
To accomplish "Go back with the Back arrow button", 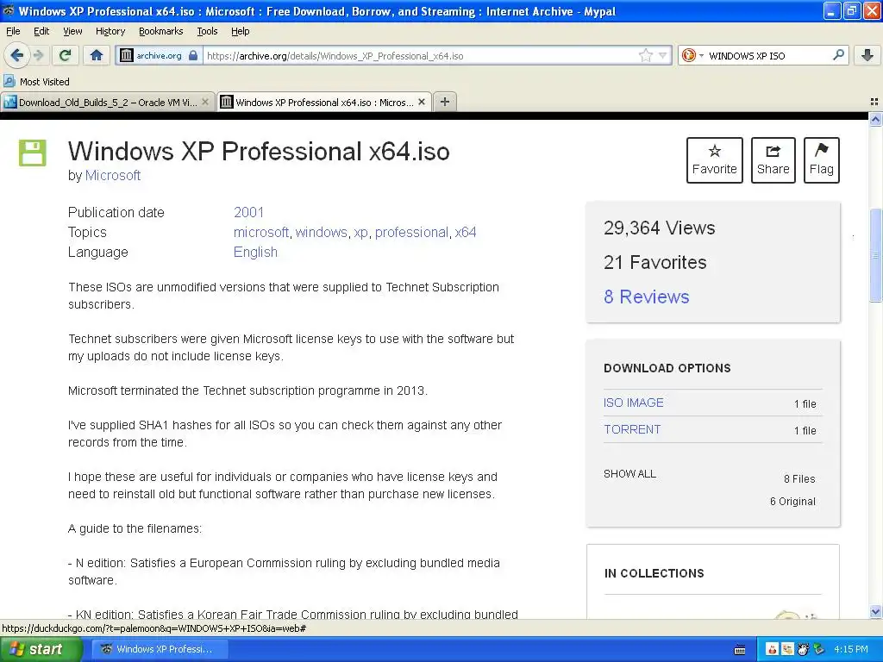I will tap(16, 55).
